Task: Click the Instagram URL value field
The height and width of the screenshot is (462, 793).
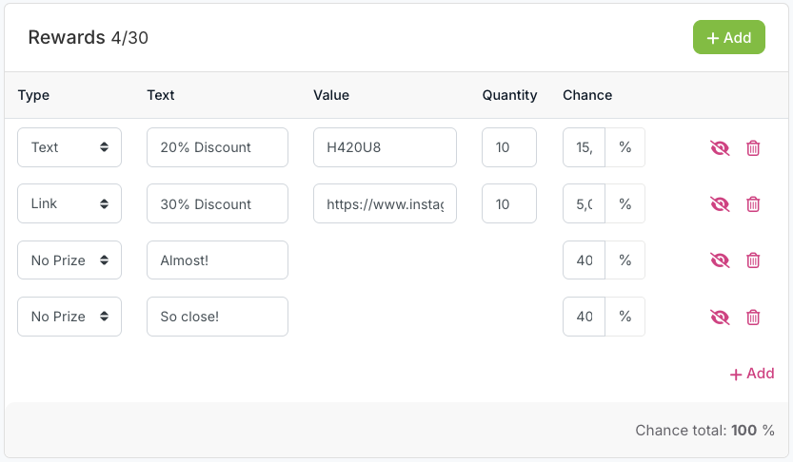Action: click(x=385, y=204)
